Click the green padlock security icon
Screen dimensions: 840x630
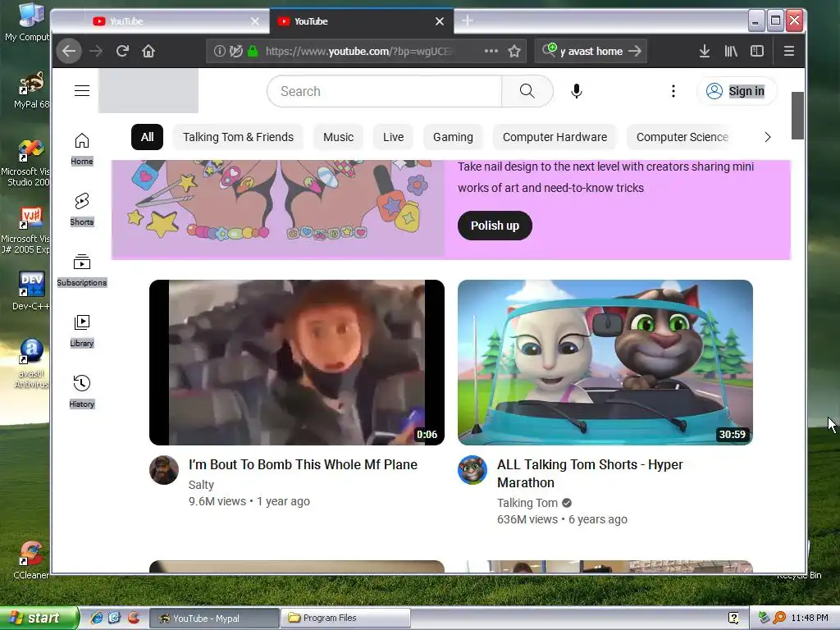[253, 51]
